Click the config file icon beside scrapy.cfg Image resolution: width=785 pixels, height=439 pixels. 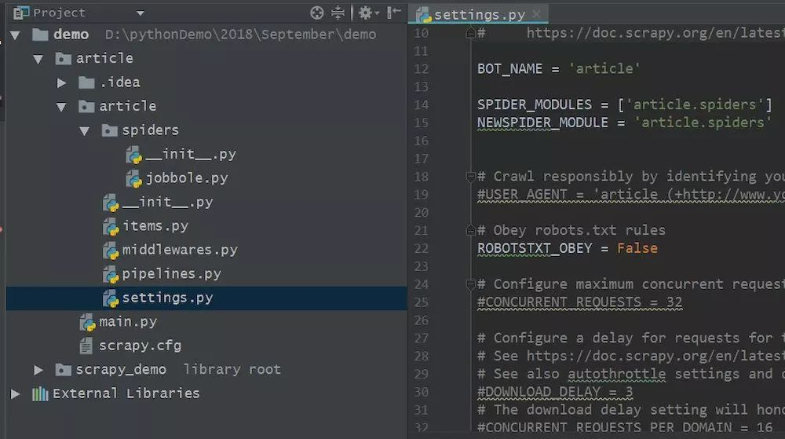(86, 346)
